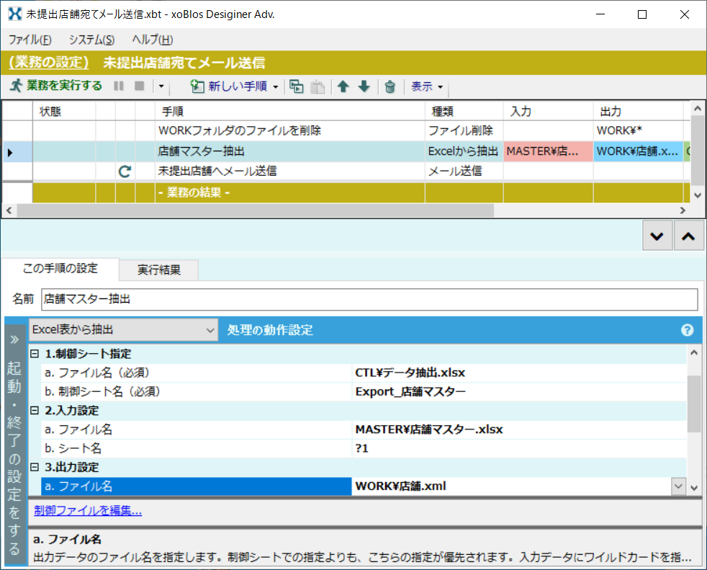Click horizontal scrollbar right arrow
Screen dimensions: 707x570
pyautogui.click(x=683, y=210)
